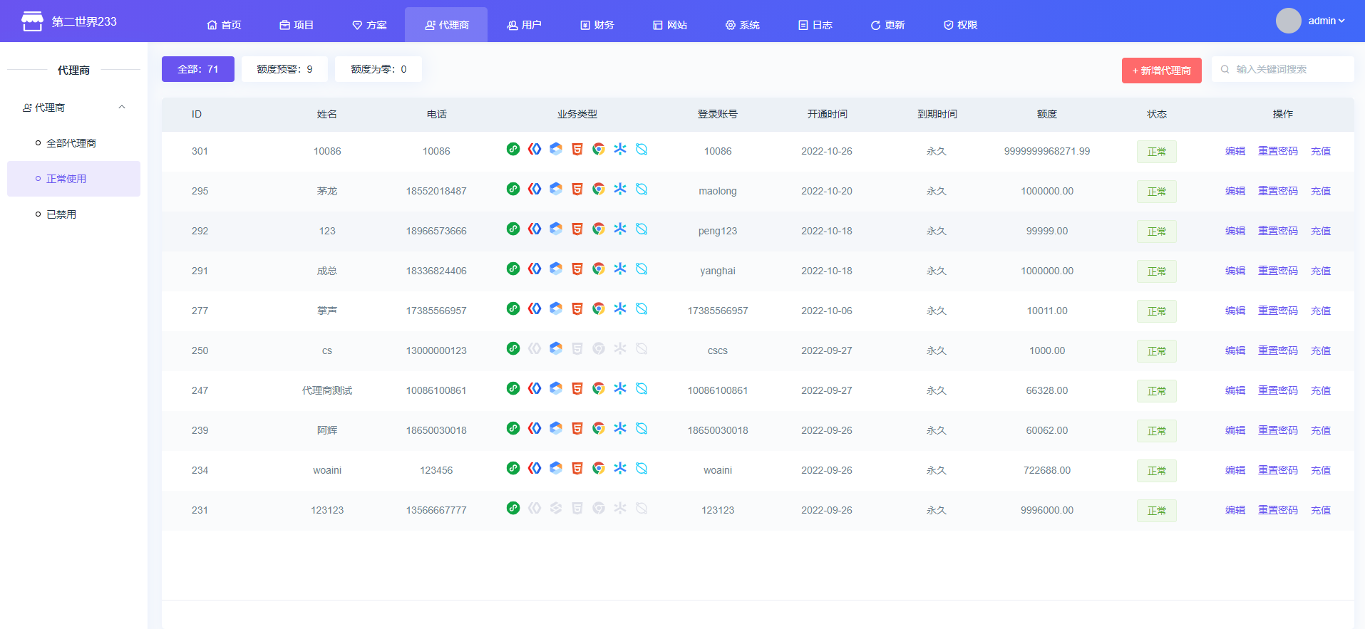1365x629 pixels.
Task: Click the cyan planet icon in row 301
Action: 642,149
